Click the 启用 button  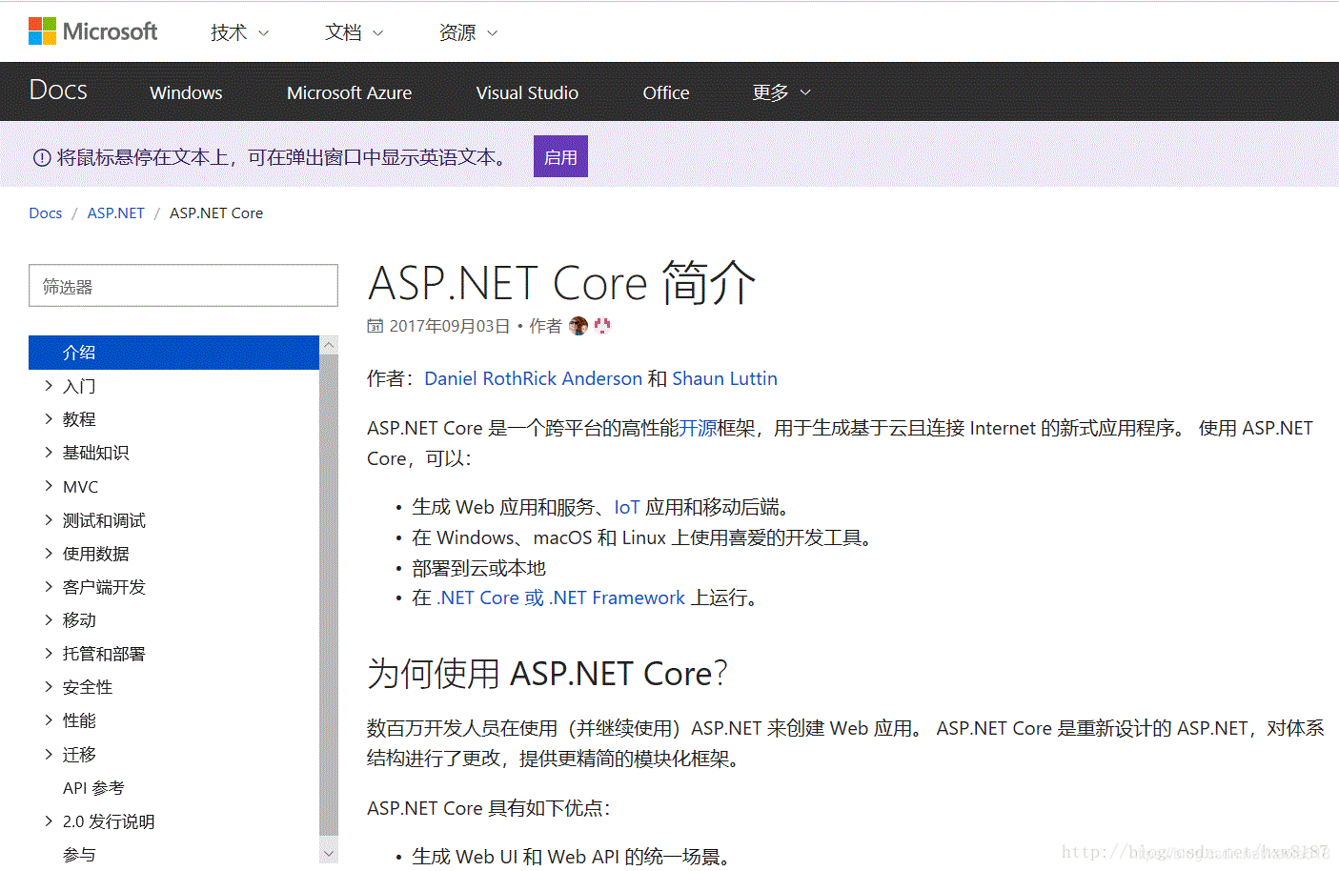coord(560,155)
